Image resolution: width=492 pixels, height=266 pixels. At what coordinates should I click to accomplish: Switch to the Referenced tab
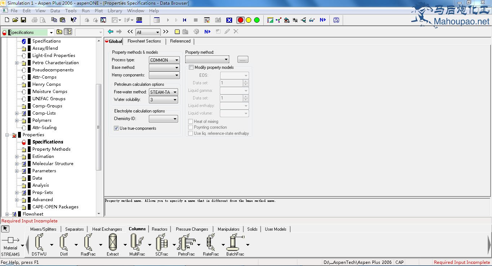click(x=180, y=41)
